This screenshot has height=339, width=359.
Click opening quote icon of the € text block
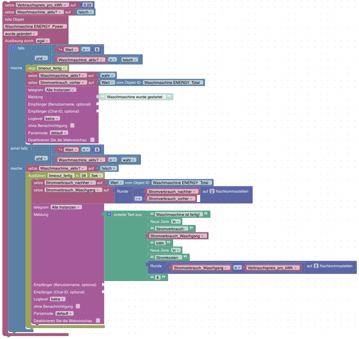(x=152, y=277)
